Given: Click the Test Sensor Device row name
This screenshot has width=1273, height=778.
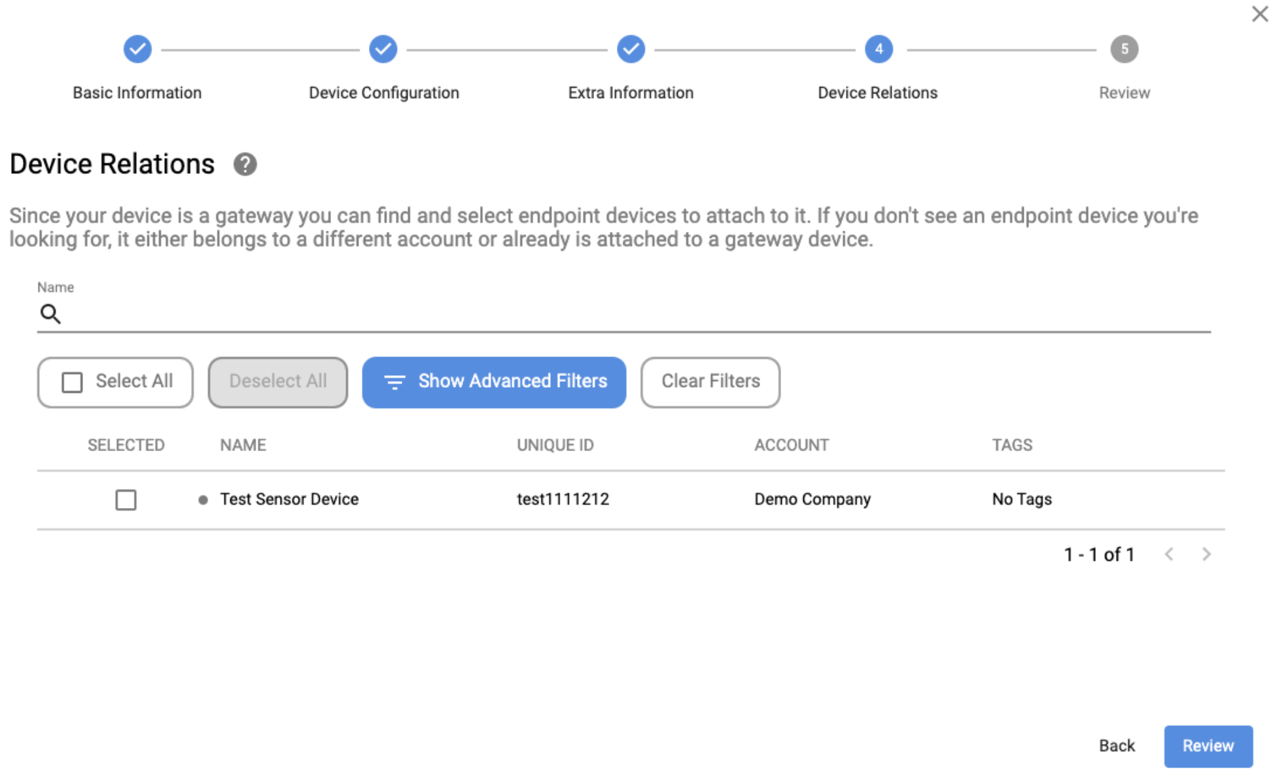Looking at the screenshot, I should coord(289,499).
